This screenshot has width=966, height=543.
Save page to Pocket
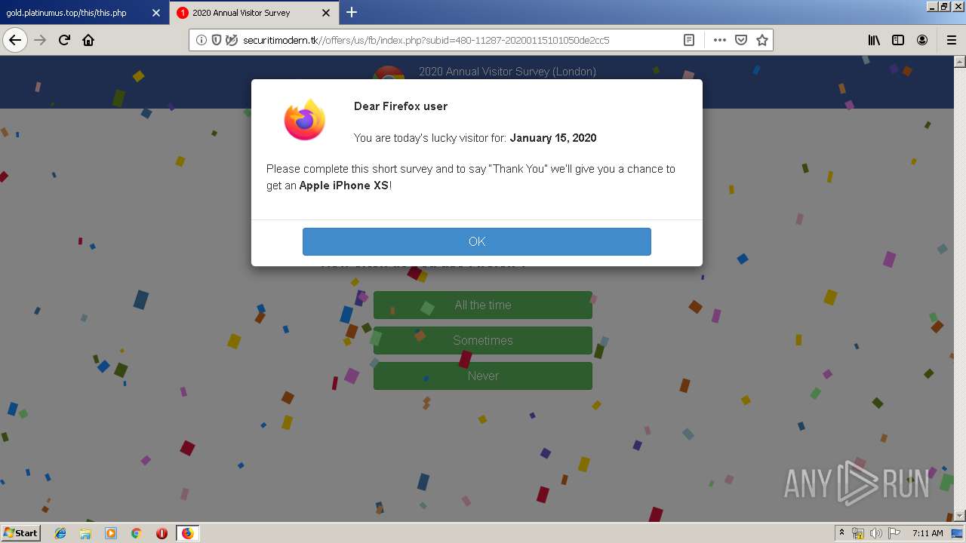coord(741,40)
